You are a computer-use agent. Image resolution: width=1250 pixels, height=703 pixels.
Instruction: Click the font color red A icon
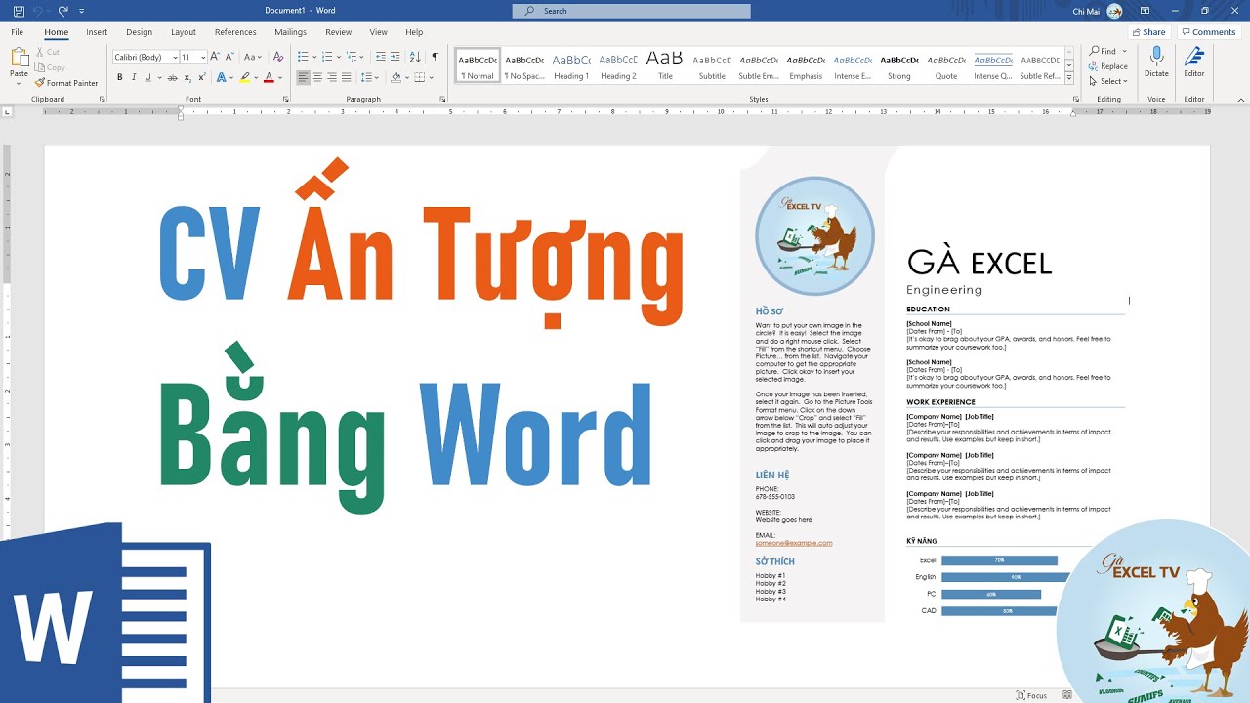[x=270, y=77]
